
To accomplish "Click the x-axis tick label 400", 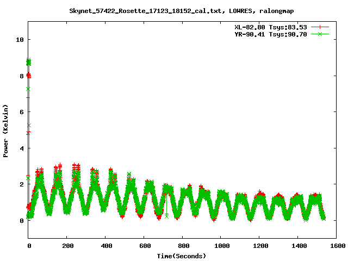I will (107, 246).
